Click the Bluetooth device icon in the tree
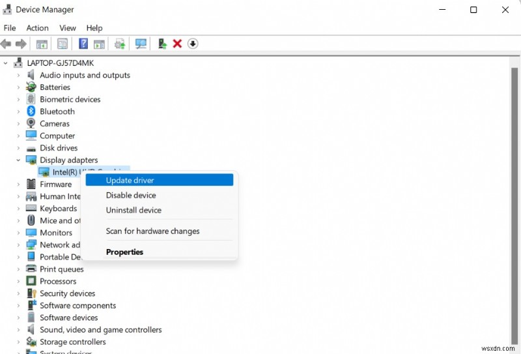This screenshot has height=354, width=521. pos(31,111)
